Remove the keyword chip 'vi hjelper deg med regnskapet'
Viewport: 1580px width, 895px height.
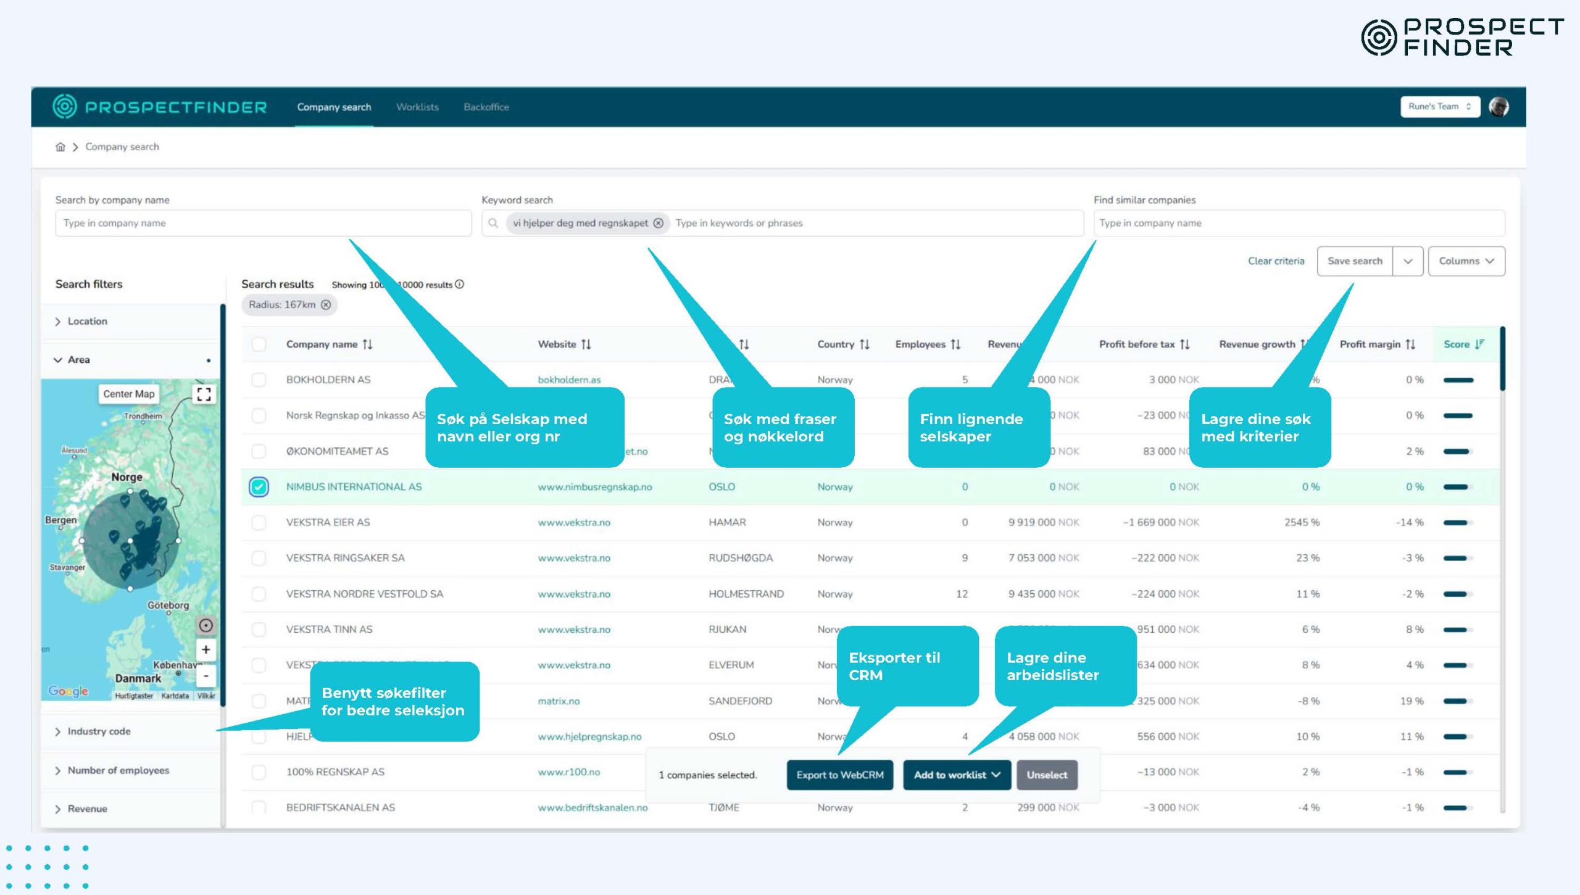[x=659, y=223]
